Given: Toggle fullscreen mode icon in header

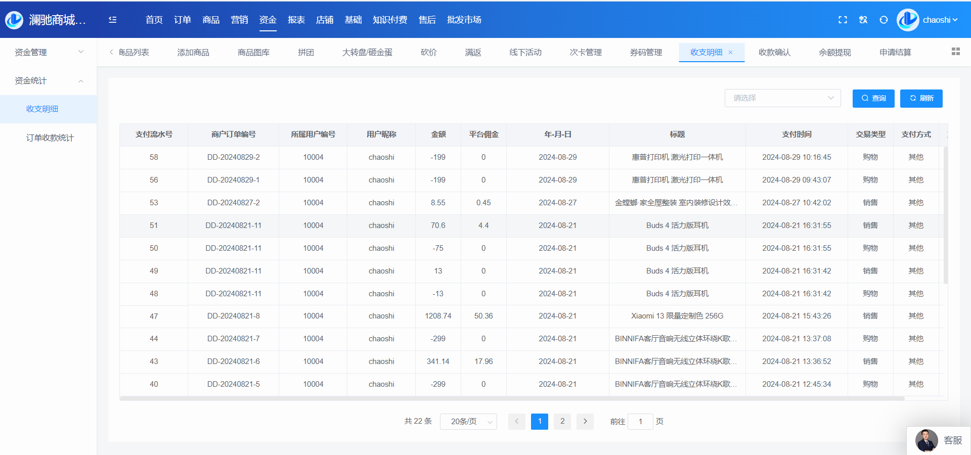Looking at the screenshot, I should (x=843, y=20).
